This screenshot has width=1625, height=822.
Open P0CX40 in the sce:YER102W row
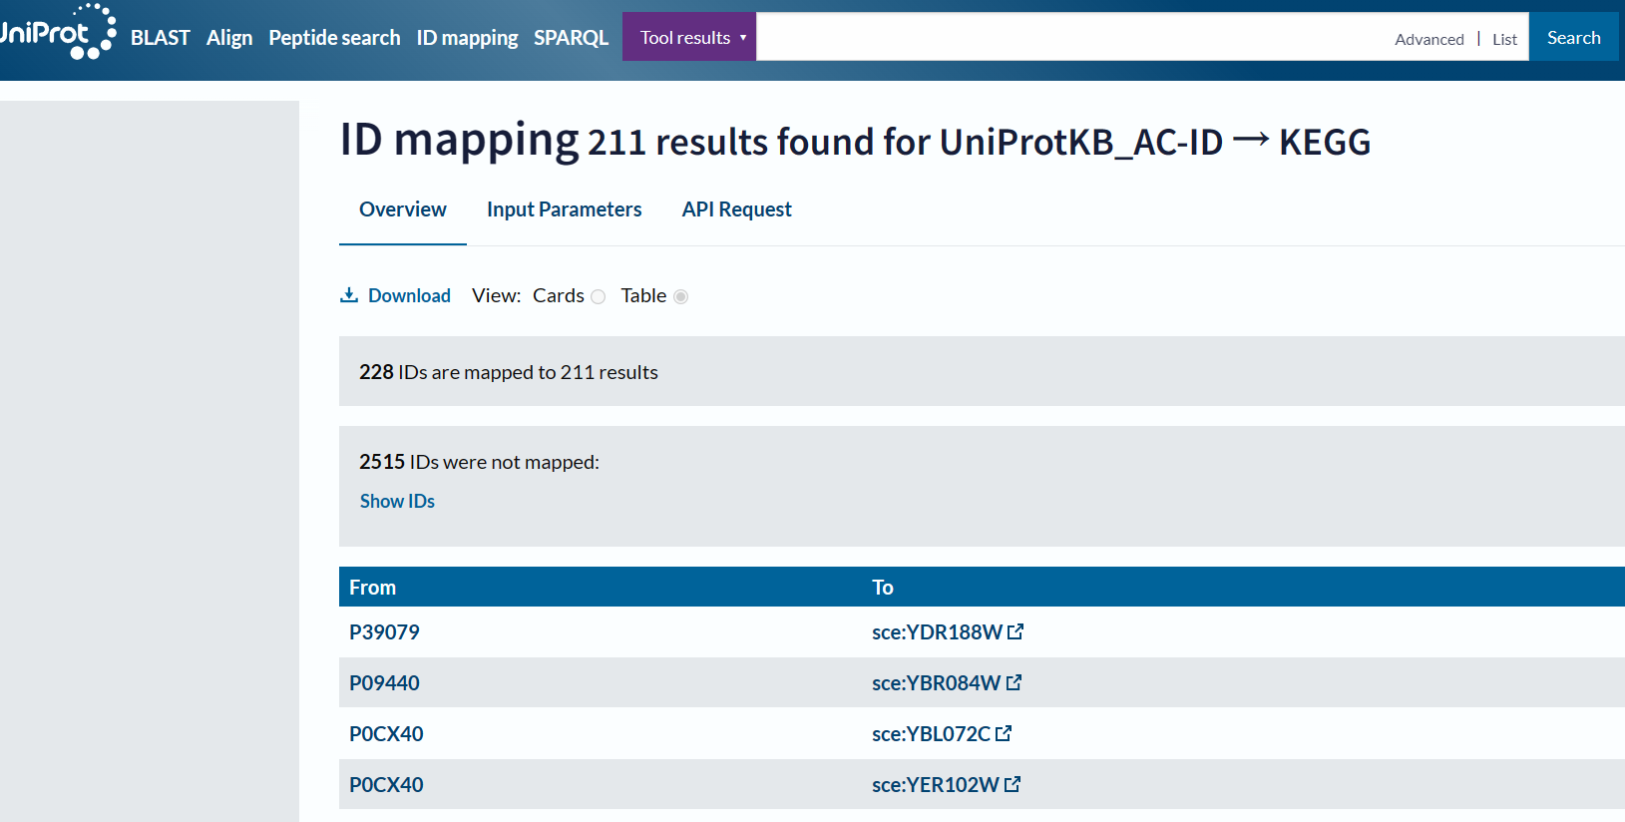pyautogui.click(x=386, y=784)
